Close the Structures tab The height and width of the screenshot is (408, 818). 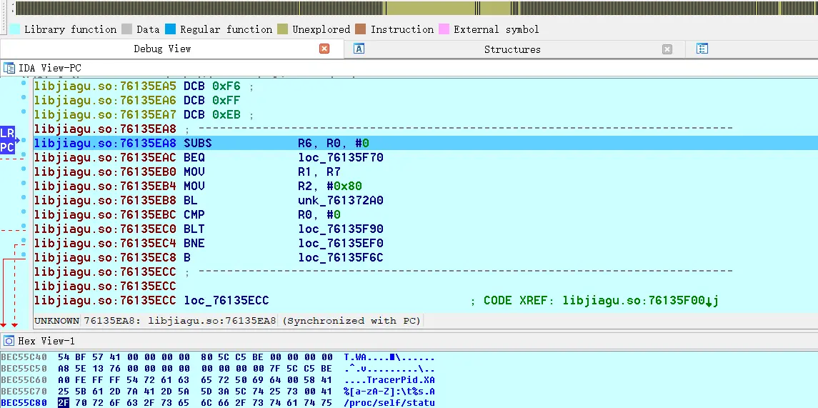tap(667, 49)
